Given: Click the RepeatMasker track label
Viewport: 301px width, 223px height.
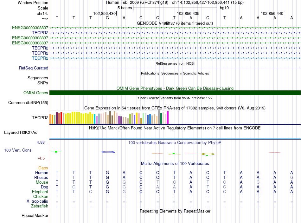Looking at the screenshot, I should tap(35, 216).
